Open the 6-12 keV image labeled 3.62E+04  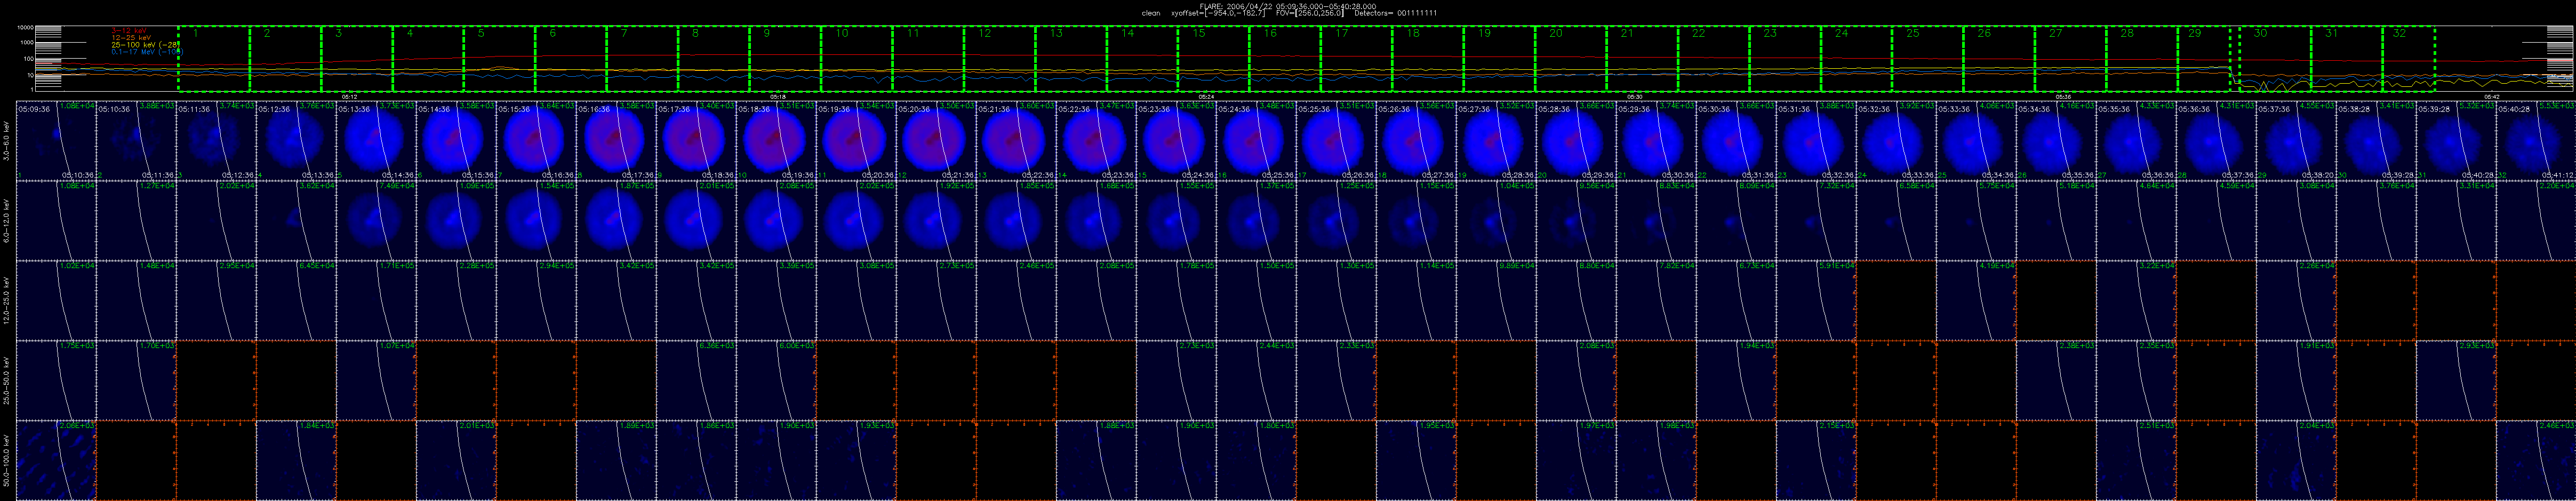tap(296, 220)
